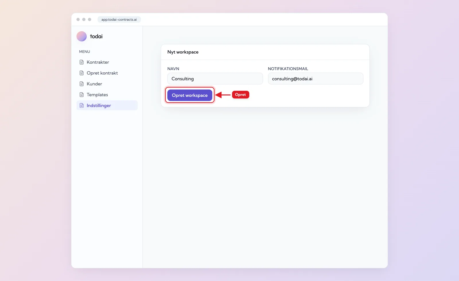Focus the Notifikationsmail input field
Viewport: 459px width, 281px height.
pyautogui.click(x=316, y=79)
